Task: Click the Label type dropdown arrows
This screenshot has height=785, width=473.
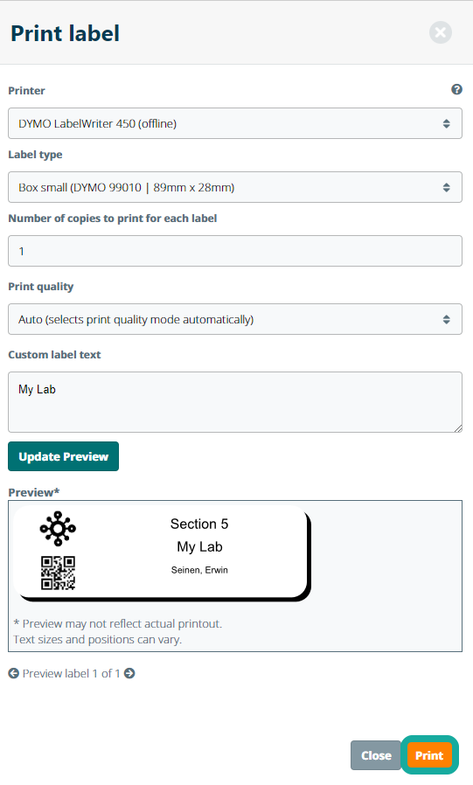Action: (447, 188)
